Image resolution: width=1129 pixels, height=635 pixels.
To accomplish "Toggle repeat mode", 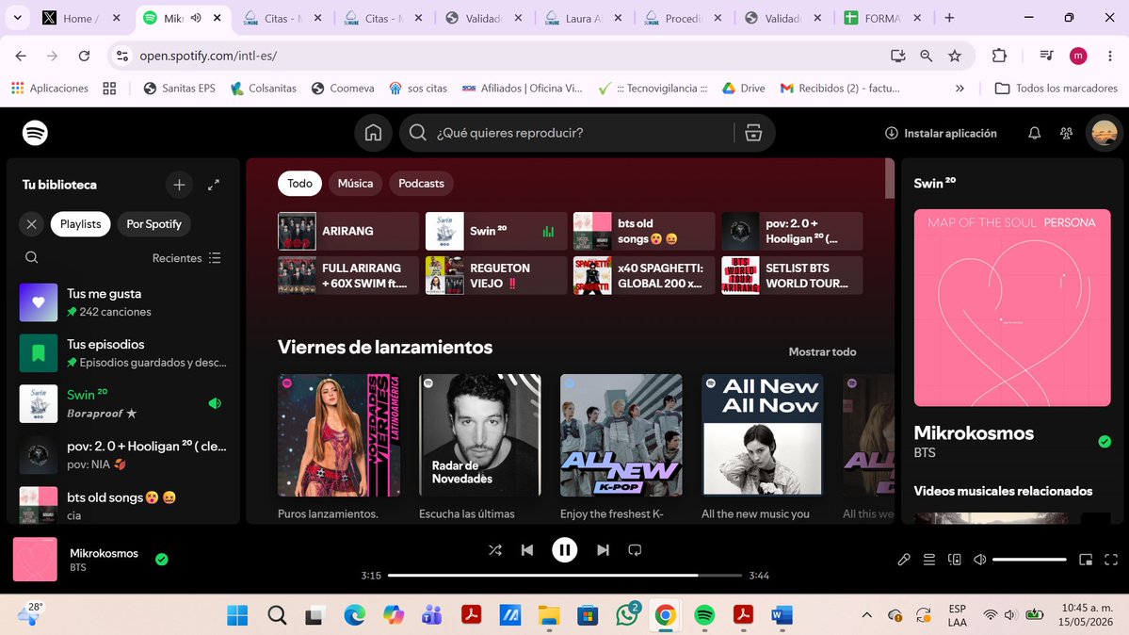I will 635,550.
